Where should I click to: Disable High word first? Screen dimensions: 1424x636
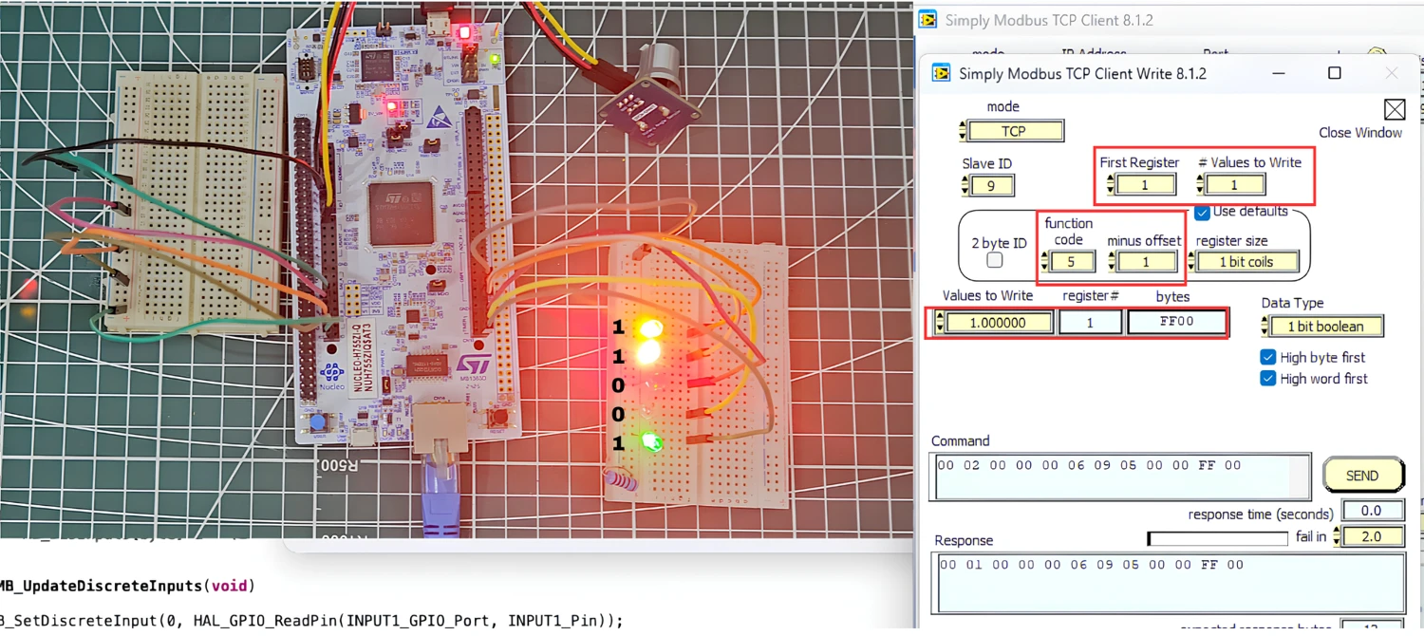click(1267, 378)
